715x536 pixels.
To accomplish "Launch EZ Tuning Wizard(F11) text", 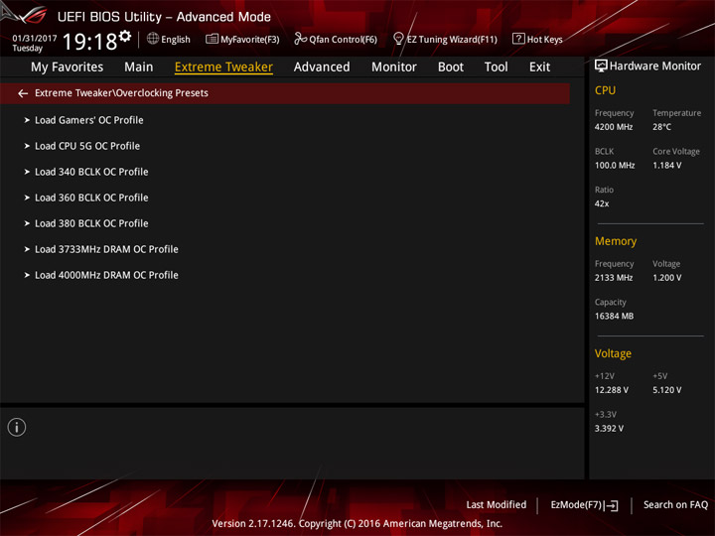I will pyautogui.click(x=452, y=39).
